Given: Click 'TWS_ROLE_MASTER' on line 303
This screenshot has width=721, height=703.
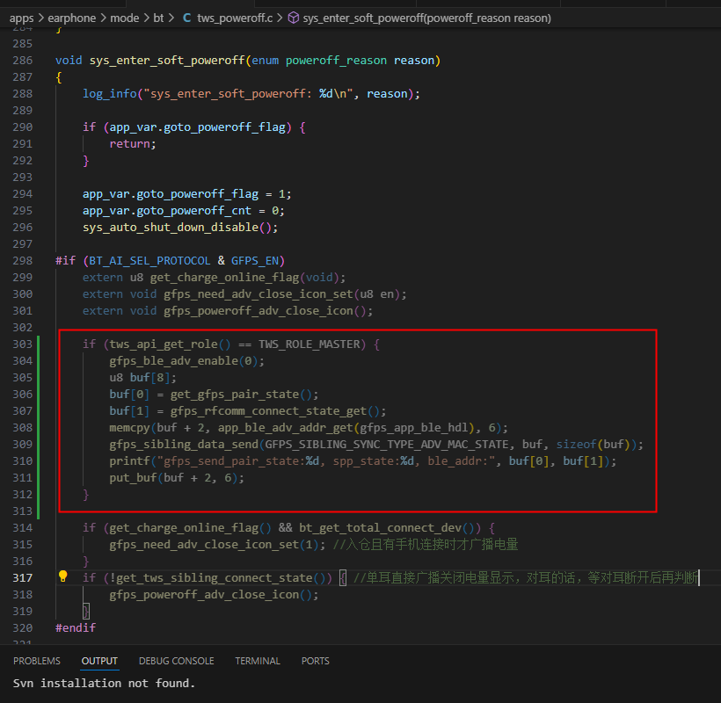Looking at the screenshot, I should (x=309, y=344).
